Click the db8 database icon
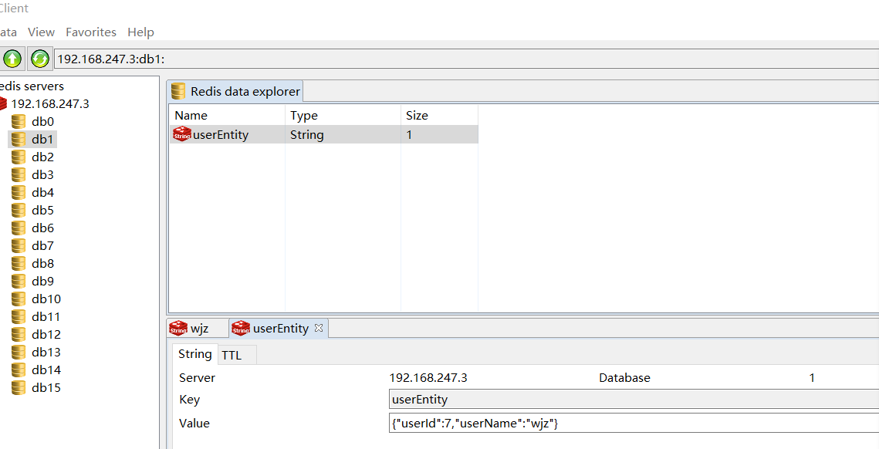The image size is (879, 449). click(x=19, y=263)
